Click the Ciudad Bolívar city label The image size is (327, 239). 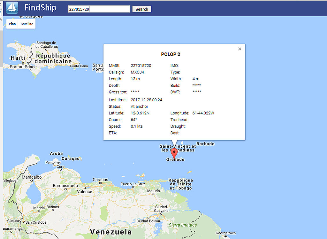click(x=148, y=221)
